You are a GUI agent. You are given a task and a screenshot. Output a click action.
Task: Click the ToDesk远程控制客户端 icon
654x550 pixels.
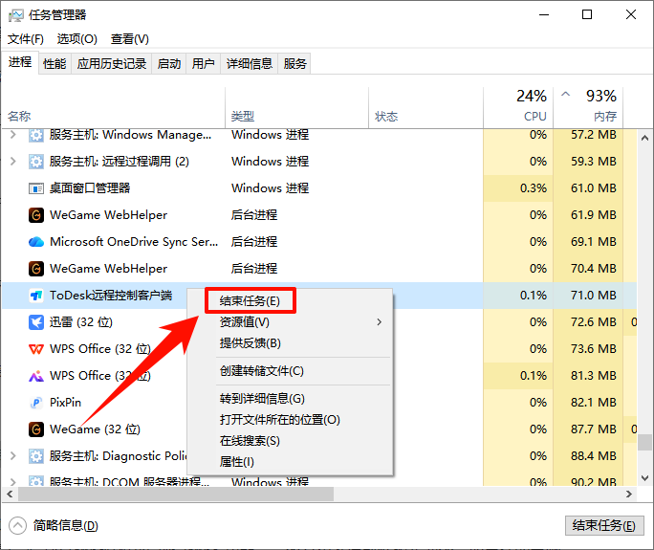point(36,296)
